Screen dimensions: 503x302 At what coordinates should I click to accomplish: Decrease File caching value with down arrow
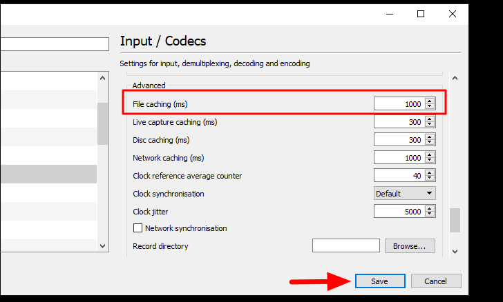430,106
